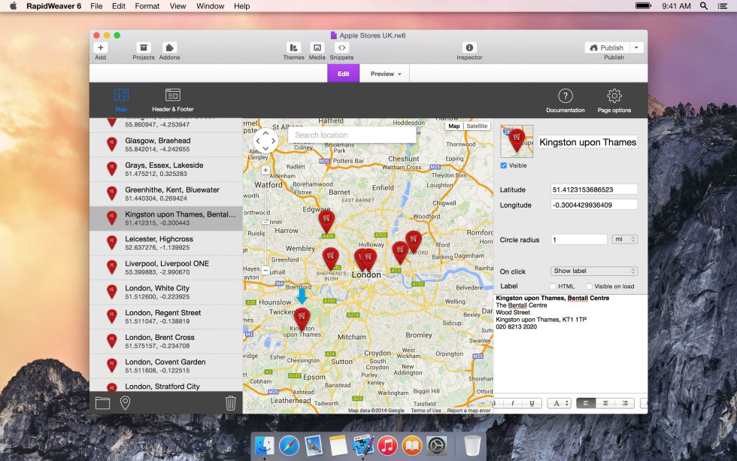737x461 pixels.
Task: Click the Circle radius value field
Action: [x=578, y=239]
